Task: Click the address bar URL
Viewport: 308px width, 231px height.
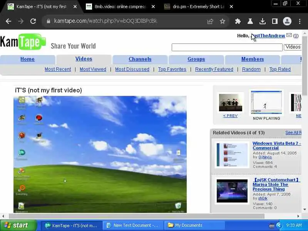Action: pos(105,21)
